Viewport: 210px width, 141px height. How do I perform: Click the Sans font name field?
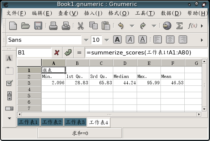pyautogui.click(x=44, y=40)
